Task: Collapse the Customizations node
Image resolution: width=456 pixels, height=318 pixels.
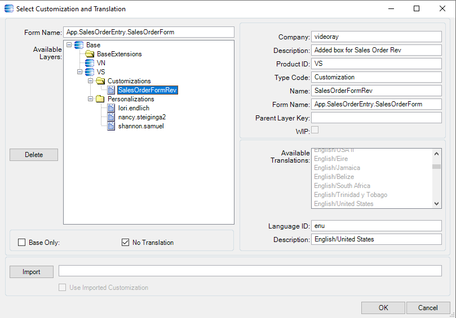Action: (x=90, y=81)
